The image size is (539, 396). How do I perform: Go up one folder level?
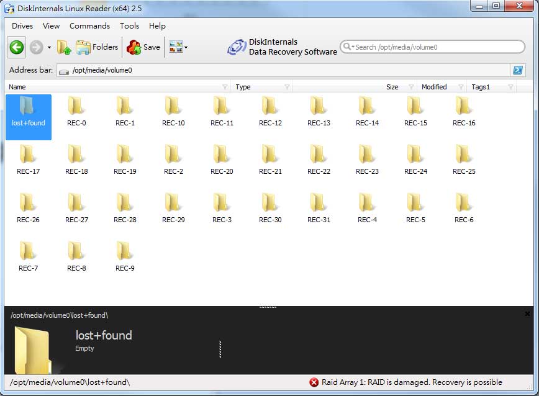click(x=64, y=47)
